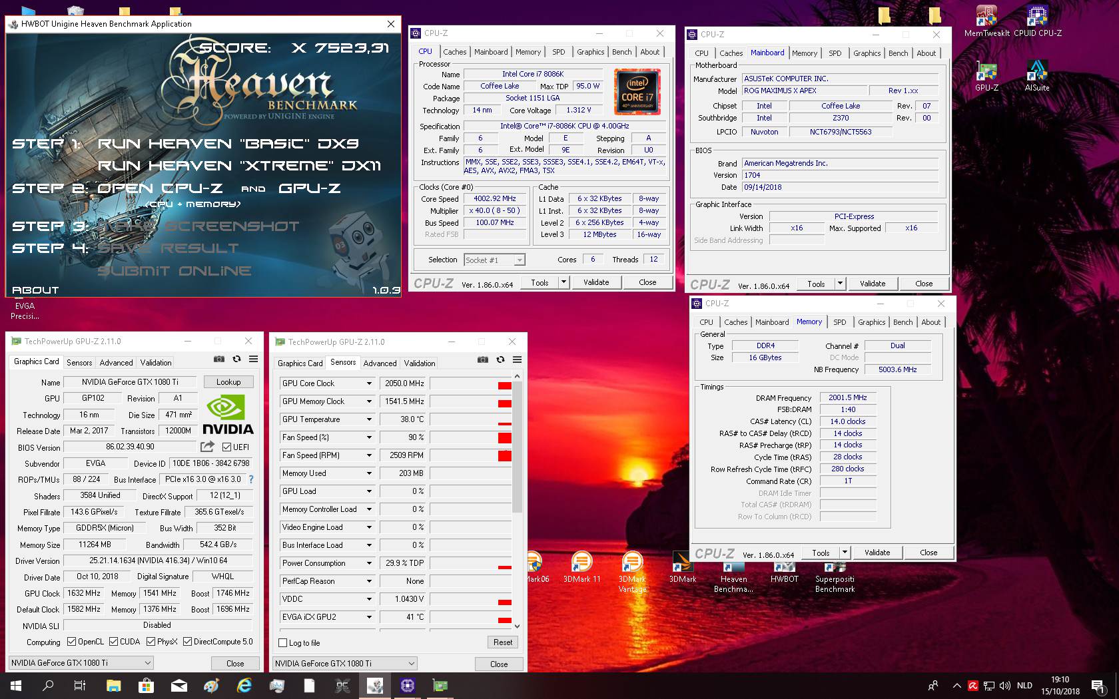Open Microsoft Store from taskbar
The height and width of the screenshot is (699, 1119).
point(146,685)
